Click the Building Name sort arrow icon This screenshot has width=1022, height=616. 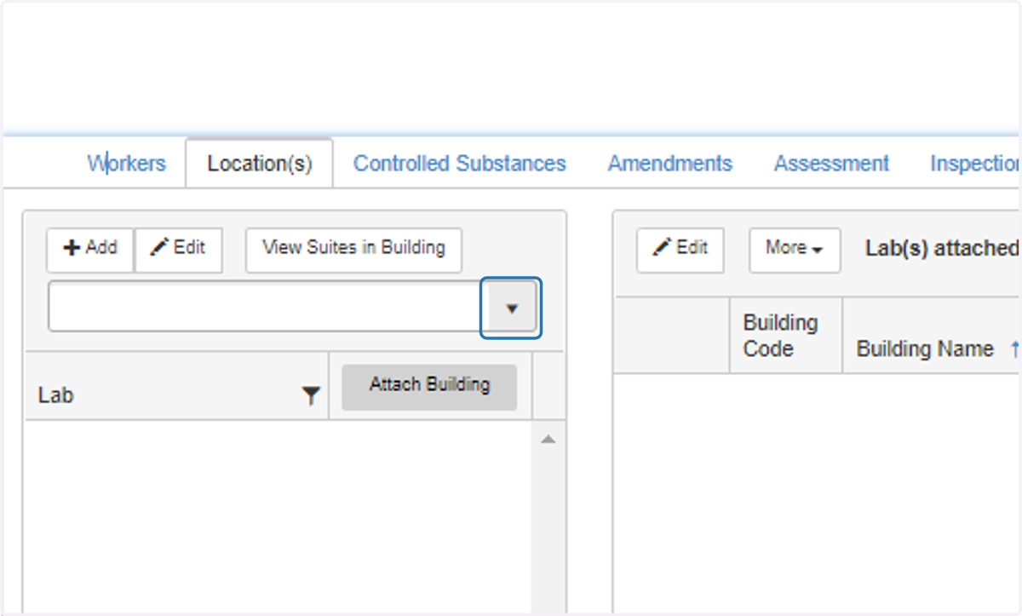[x=1014, y=349]
